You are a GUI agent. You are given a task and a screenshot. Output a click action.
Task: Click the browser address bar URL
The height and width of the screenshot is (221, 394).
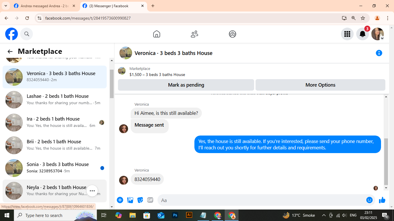point(88,18)
